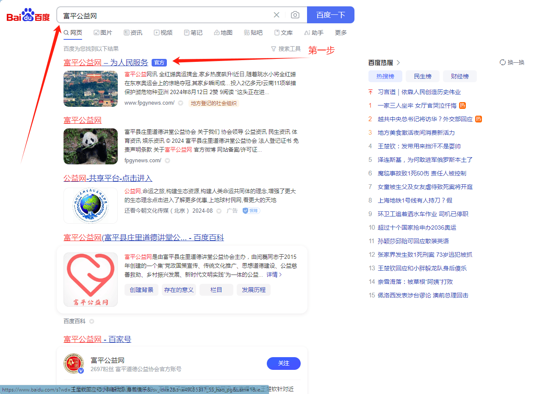Screen dimensions: 548x394
Task: Open hot search 佩洛西发表涉台谬论
Action: 423,295
